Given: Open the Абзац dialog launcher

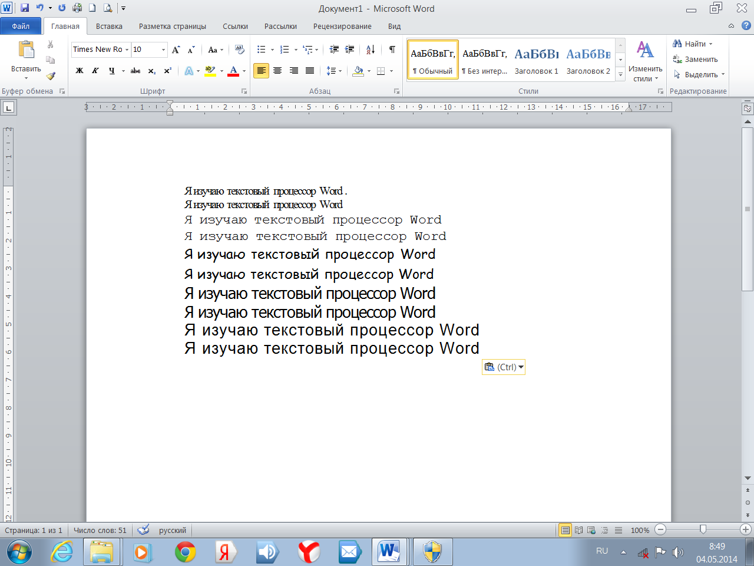Looking at the screenshot, I should [x=396, y=91].
